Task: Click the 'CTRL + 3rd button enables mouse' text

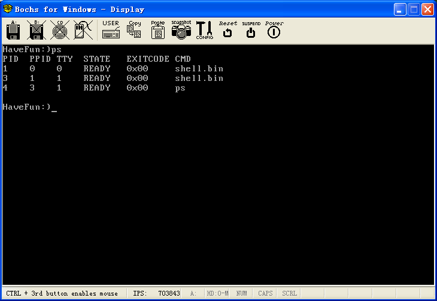Action: click(62, 293)
